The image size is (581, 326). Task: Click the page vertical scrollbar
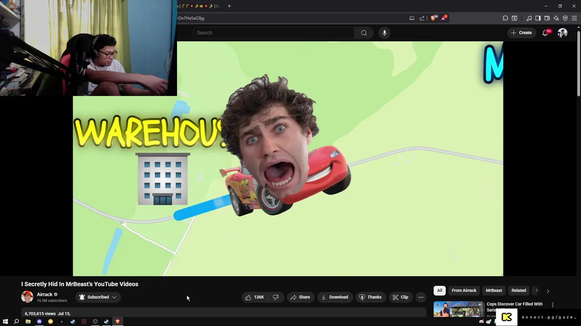click(x=578, y=63)
